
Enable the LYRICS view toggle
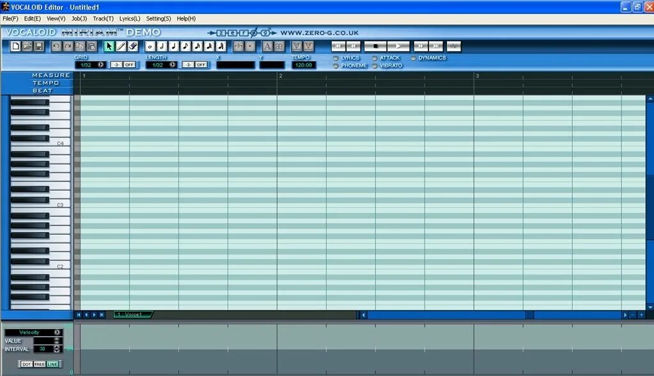335,58
